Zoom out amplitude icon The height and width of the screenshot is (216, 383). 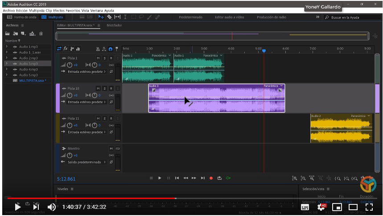point(303,179)
